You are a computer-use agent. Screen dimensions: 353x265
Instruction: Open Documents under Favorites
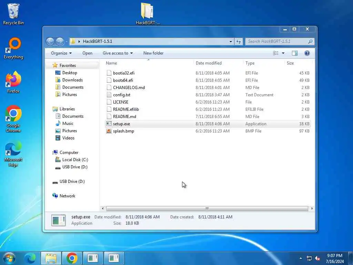tap(73, 87)
